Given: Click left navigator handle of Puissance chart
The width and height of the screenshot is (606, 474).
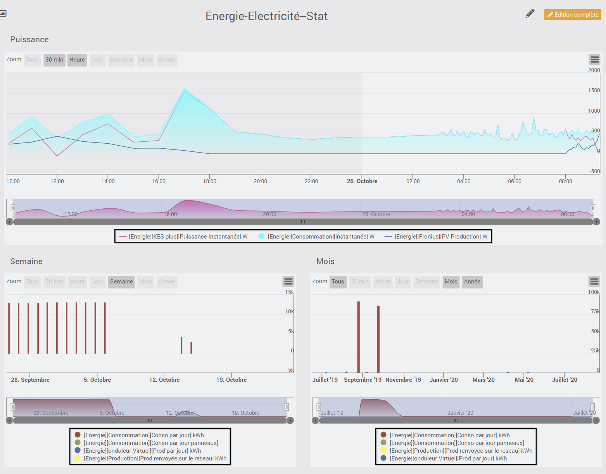Looking at the screenshot, I should [x=13, y=208].
